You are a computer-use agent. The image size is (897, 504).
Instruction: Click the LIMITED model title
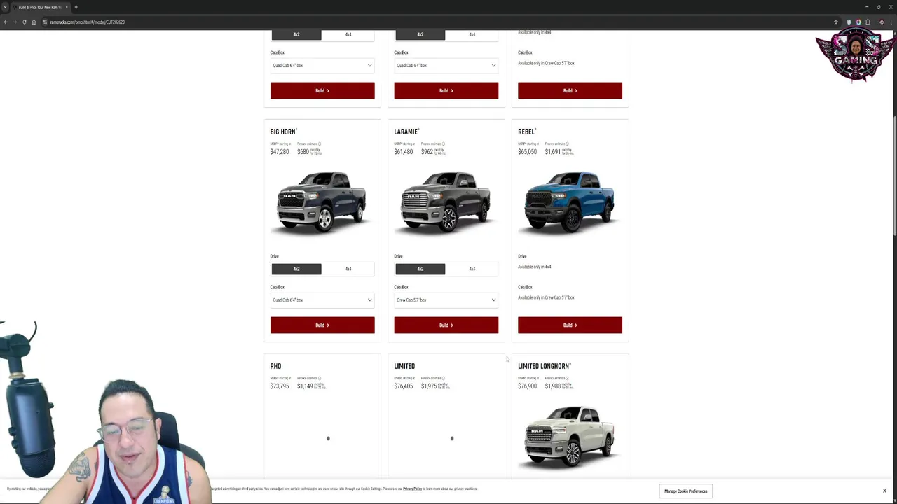(404, 366)
